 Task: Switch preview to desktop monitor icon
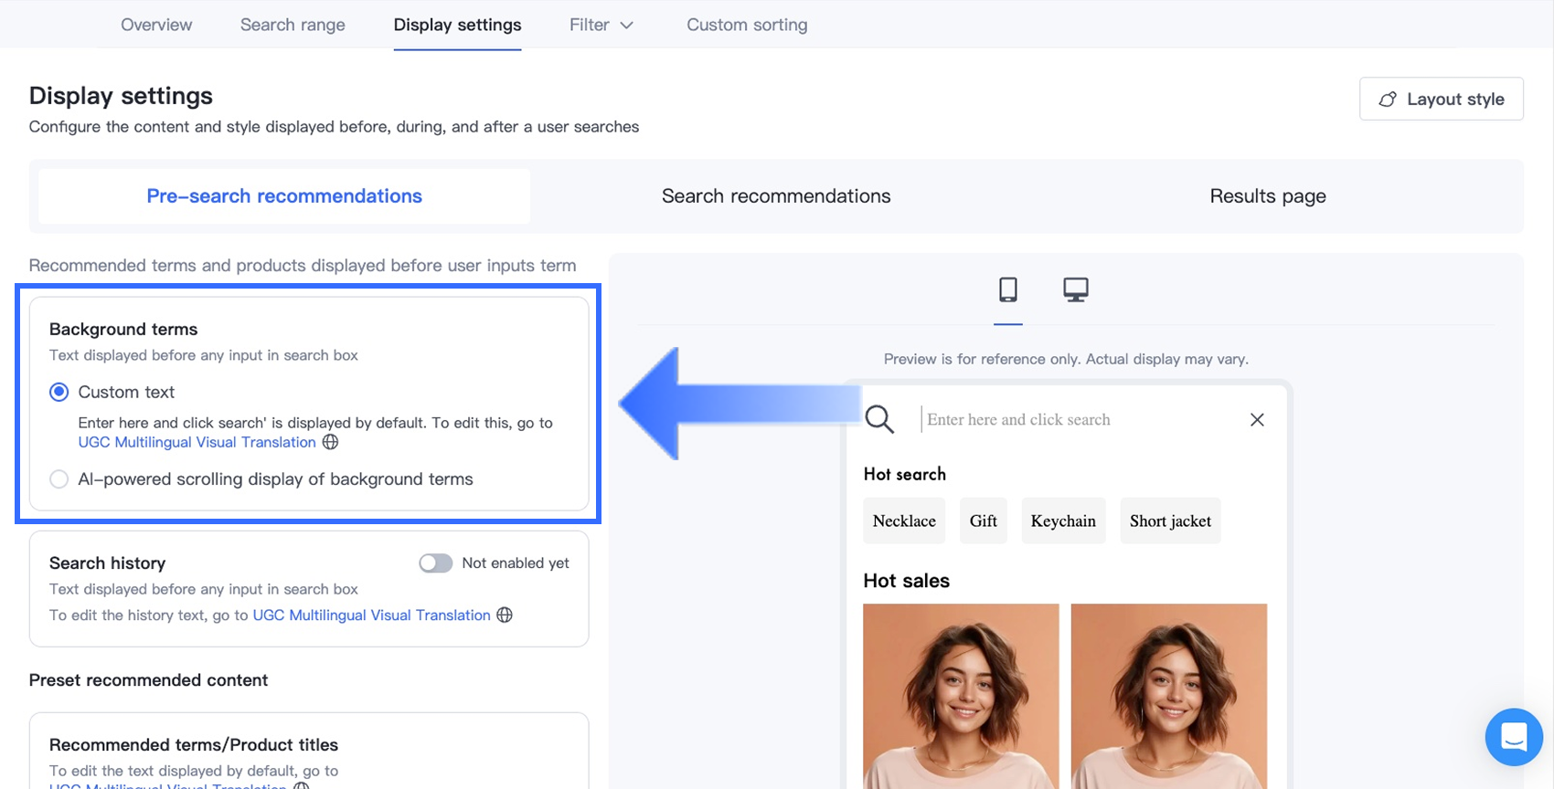click(1075, 289)
